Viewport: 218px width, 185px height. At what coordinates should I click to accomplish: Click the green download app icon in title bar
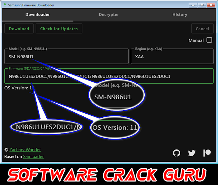(x=5, y=5)
